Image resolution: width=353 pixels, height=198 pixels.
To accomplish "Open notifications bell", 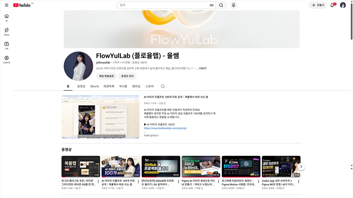I will pyautogui.click(x=332, y=5).
